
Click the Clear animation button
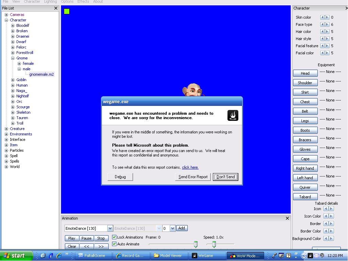(72, 246)
